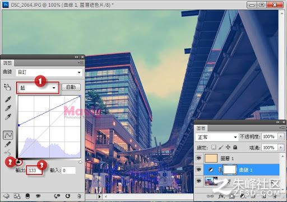Select the on-image adjustment hand tool

(x=7, y=87)
